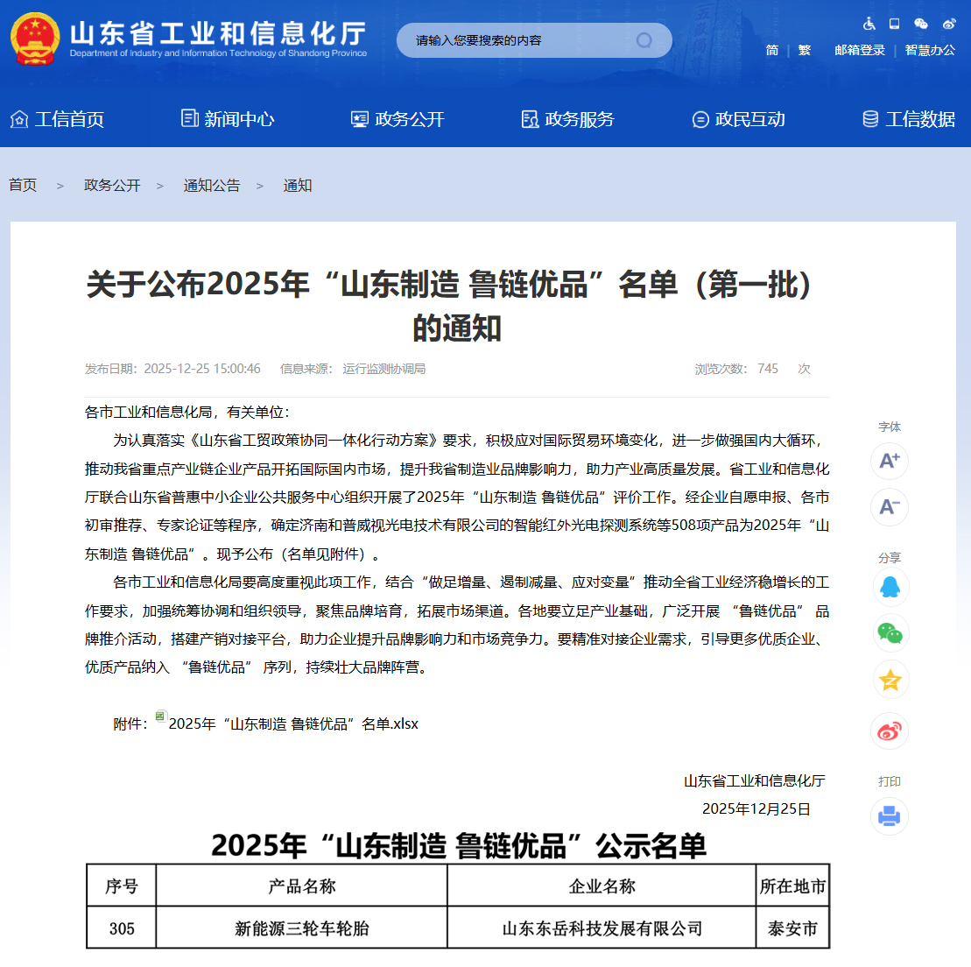
Task: Increase font size with A+ button
Action: click(x=889, y=462)
